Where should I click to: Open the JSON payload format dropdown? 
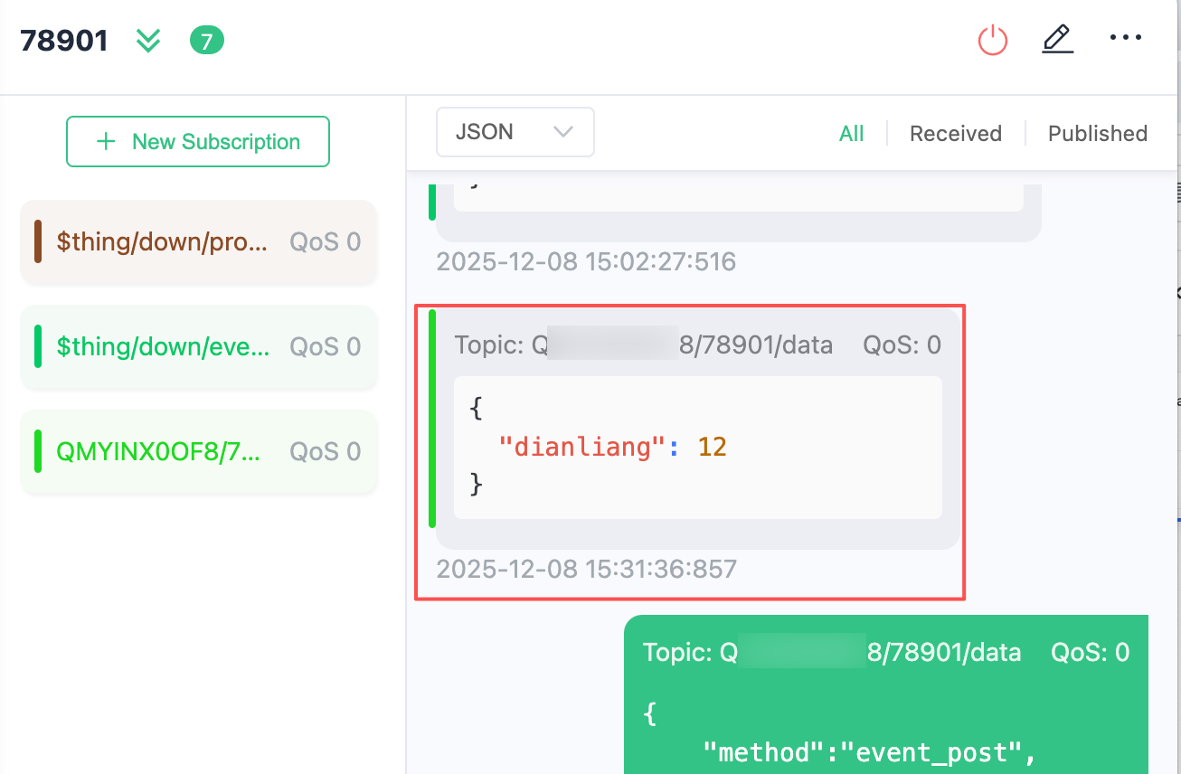click(x=515, y=132)
